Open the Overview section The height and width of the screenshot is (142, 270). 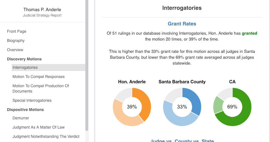click(x=15, y=50)
